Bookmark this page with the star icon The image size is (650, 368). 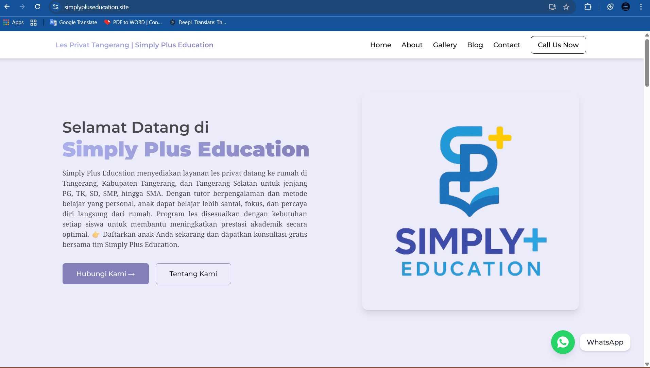coord(566,7)
